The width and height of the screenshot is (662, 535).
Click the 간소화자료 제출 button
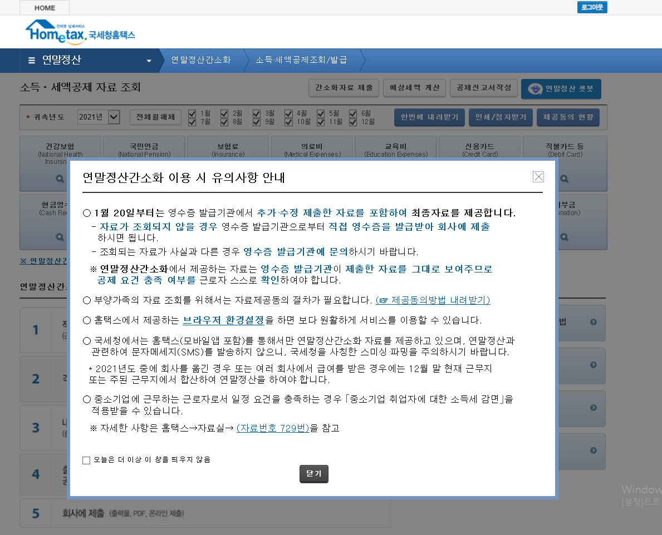coord(344,88)
